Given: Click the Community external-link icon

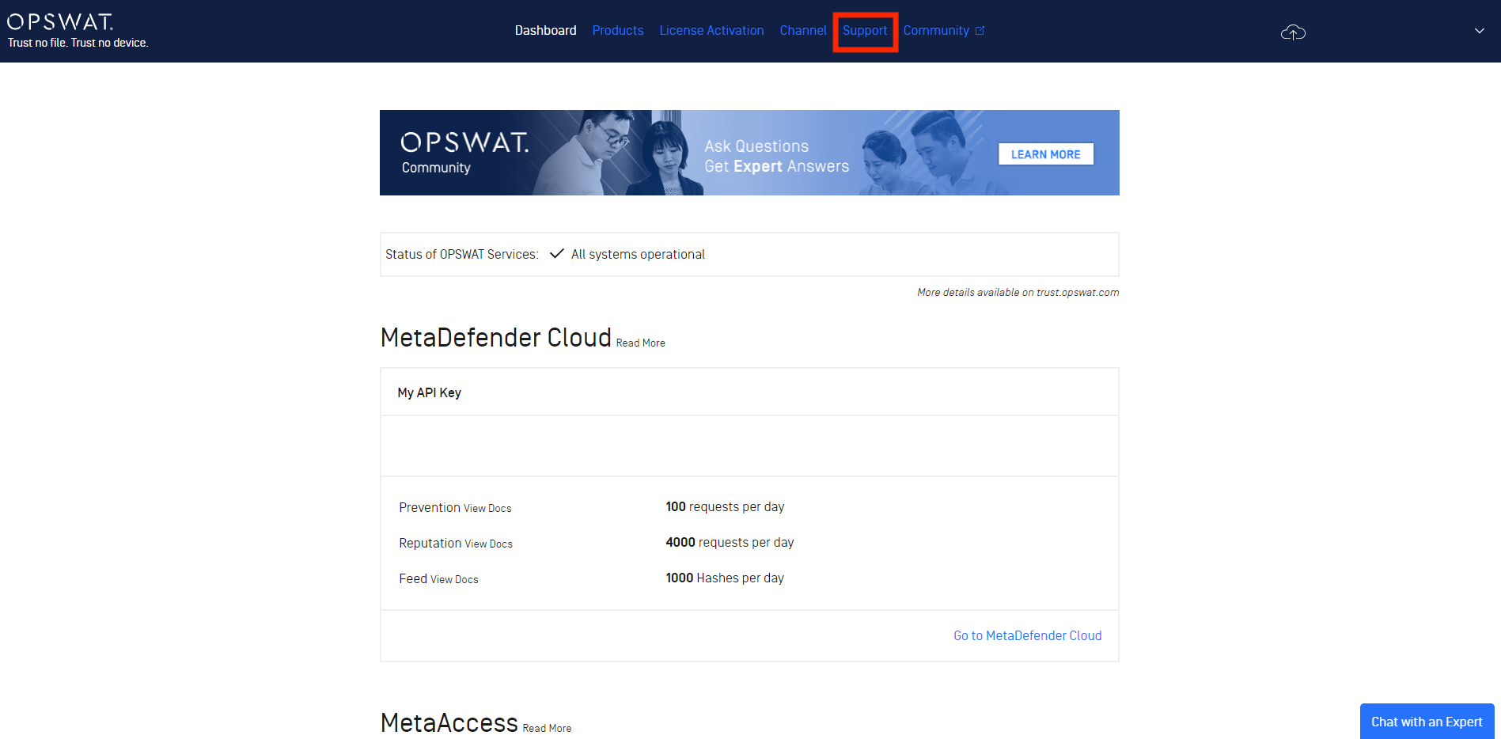Looking at the screenshot, I should [x=980, y=30].
